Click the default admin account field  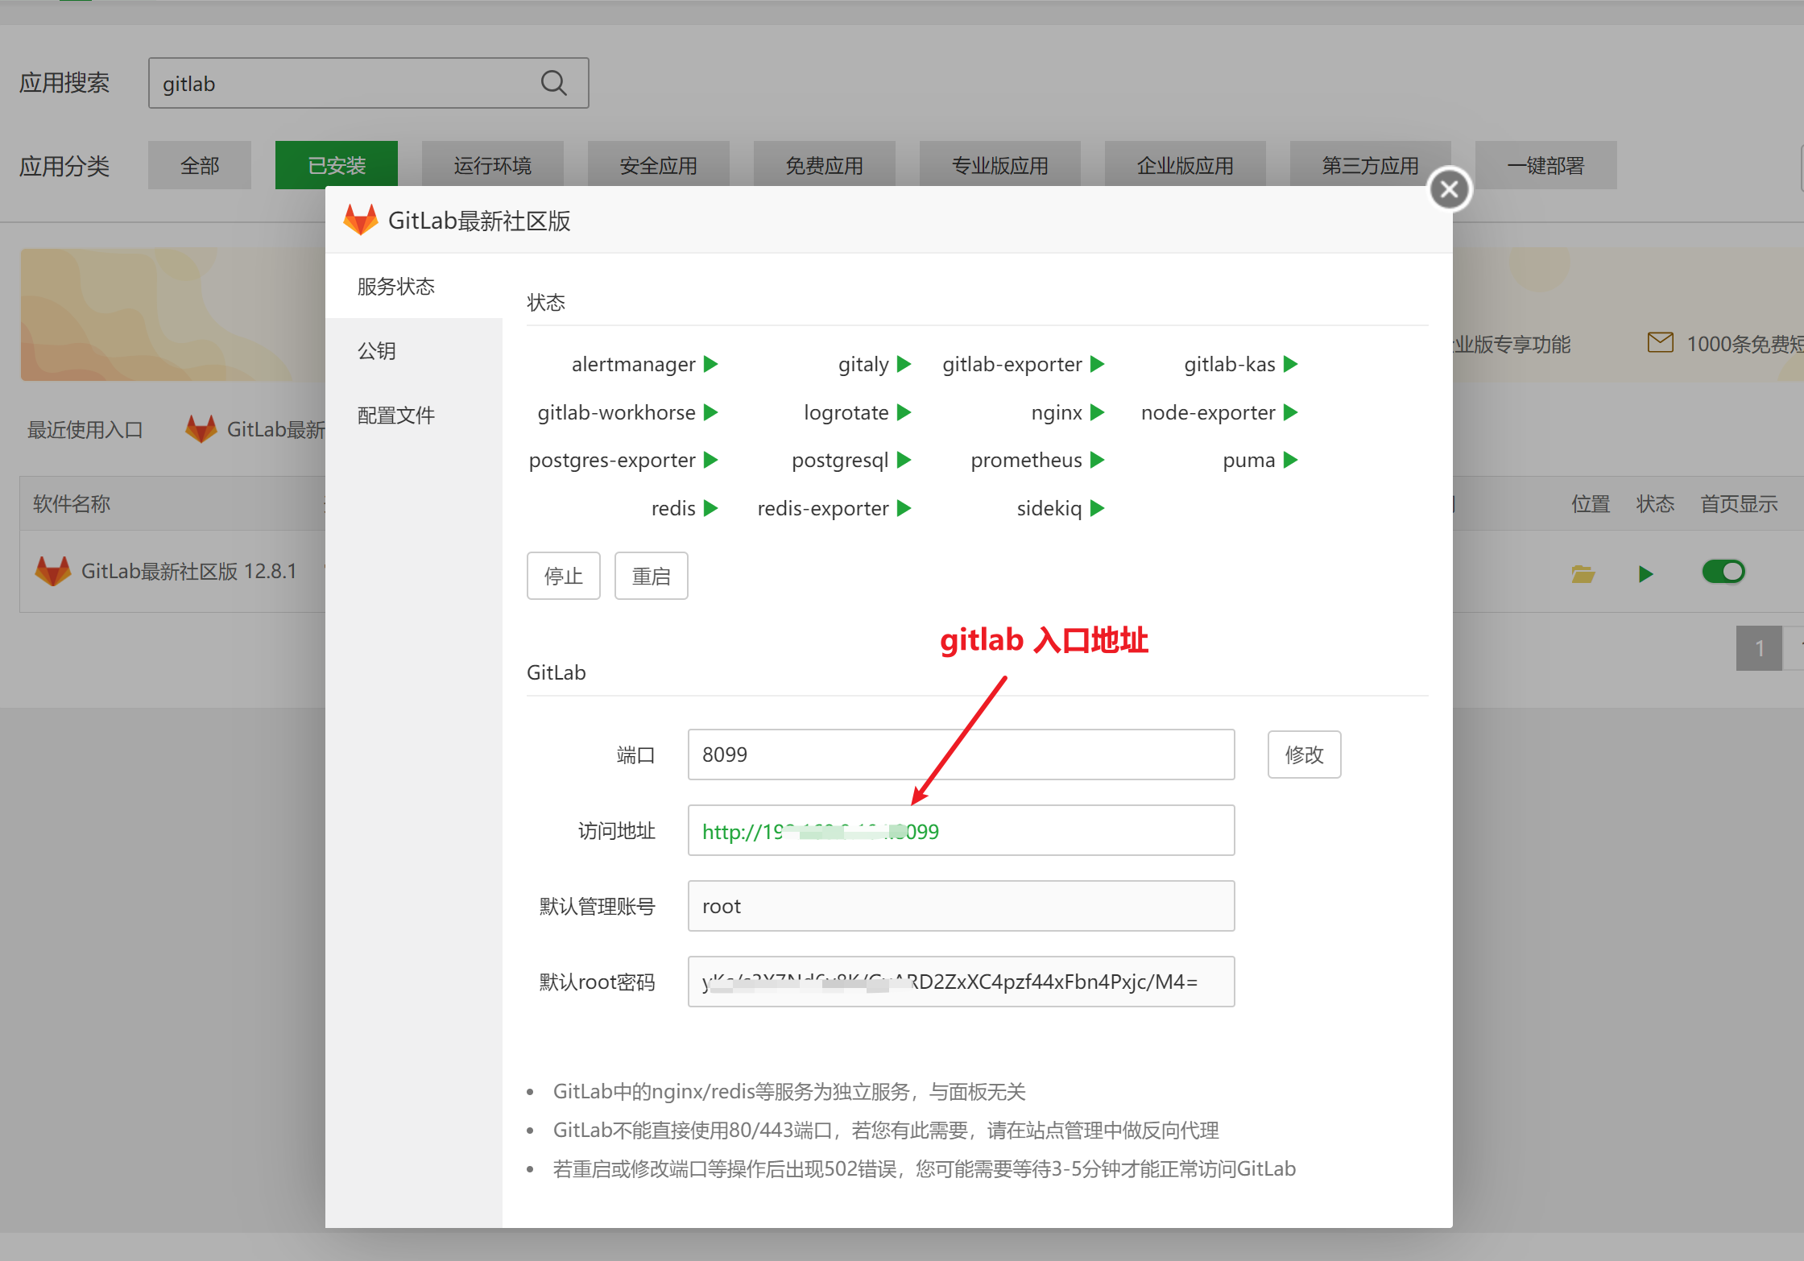coord(962,906)
